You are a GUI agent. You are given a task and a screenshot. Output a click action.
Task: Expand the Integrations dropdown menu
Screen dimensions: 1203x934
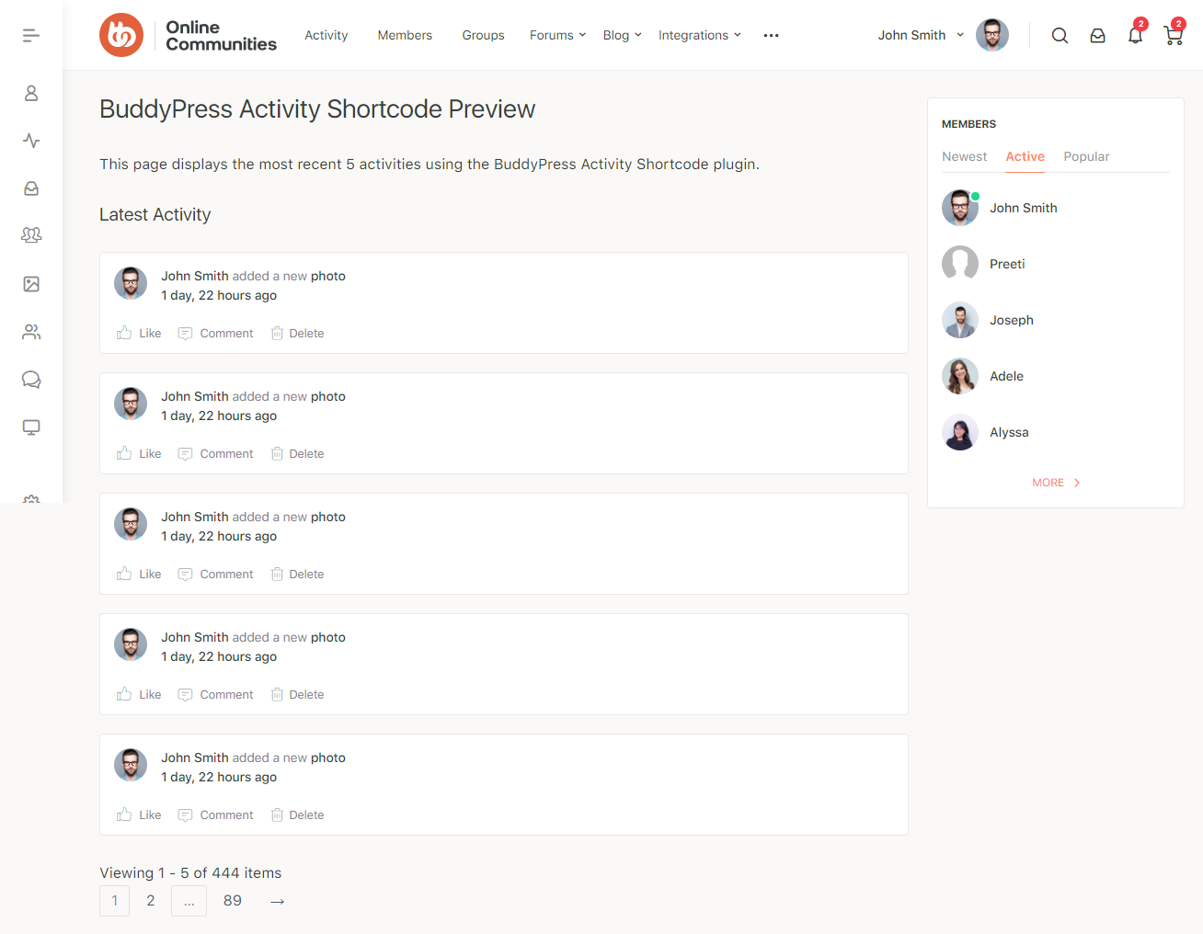click(699, 36)
